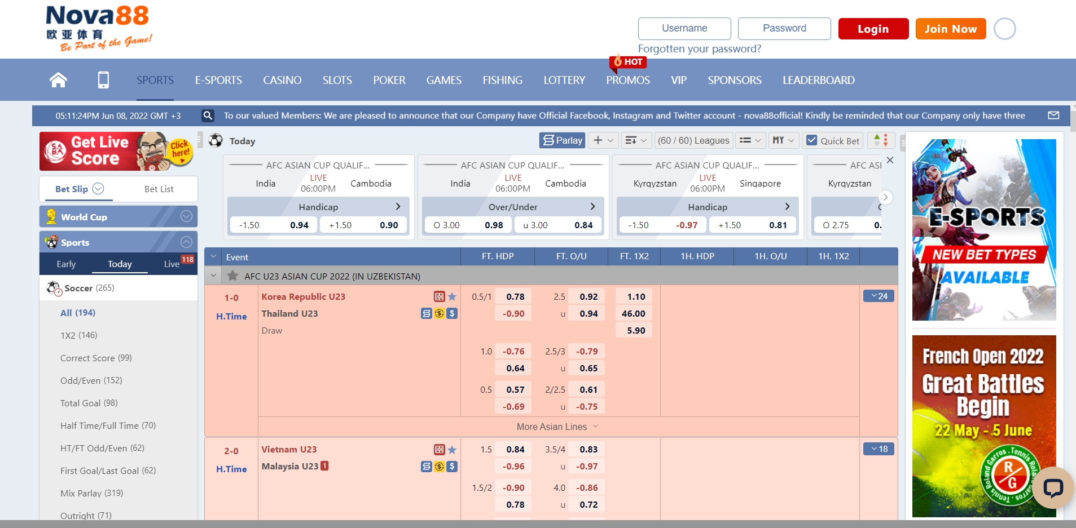Open the E-Sports New Bet Types banner
The height and width of the screenshot is (528, 1076).
click(984, 230)
